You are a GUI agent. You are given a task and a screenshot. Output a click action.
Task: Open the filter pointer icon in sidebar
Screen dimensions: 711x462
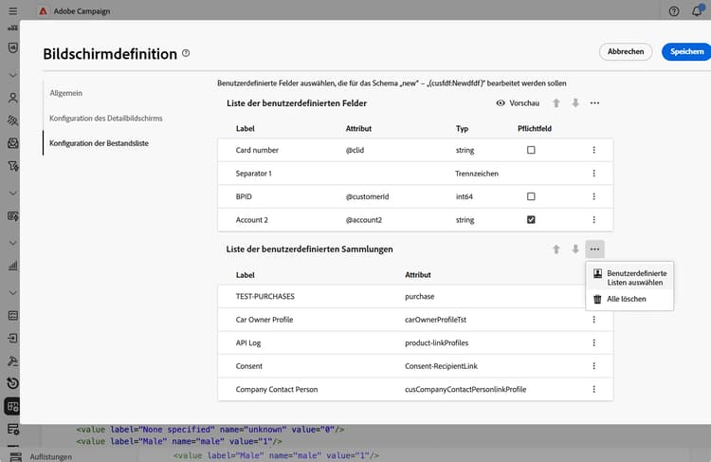click(12, 166)
